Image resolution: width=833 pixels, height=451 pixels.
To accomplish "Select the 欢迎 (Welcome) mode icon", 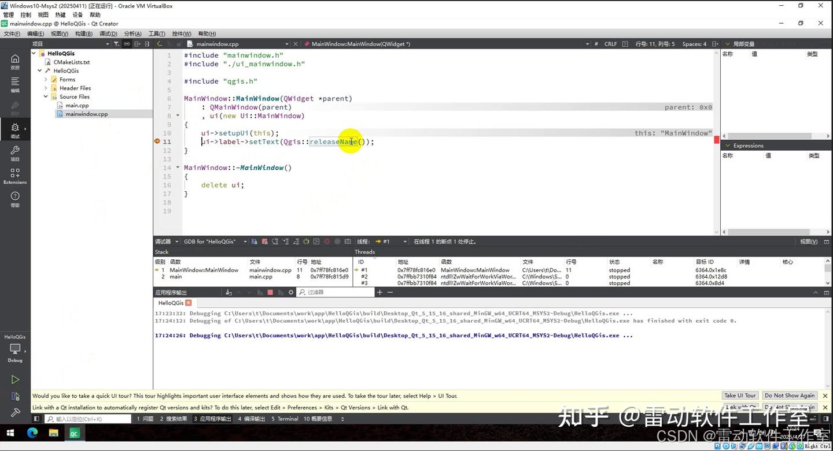I will click(x=14, y=61).
